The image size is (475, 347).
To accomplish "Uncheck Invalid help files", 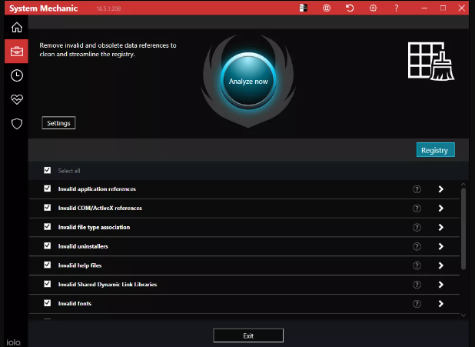I will coord(47,265).
